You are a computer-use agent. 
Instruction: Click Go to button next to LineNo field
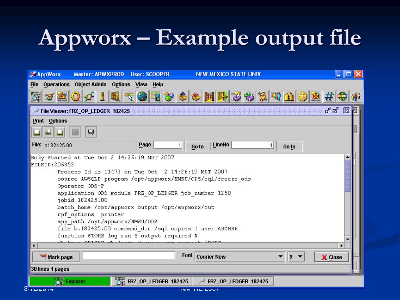coord(289,146)
